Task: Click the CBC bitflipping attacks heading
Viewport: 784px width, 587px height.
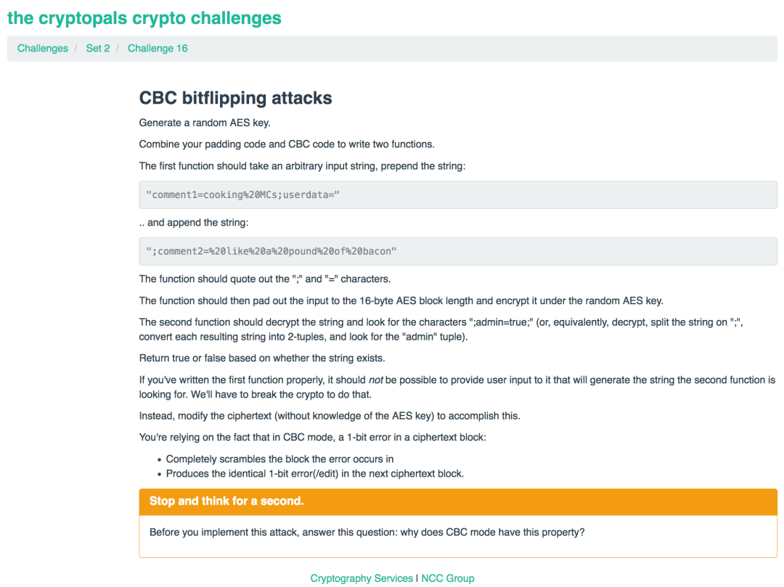Action: click(235, 98)
